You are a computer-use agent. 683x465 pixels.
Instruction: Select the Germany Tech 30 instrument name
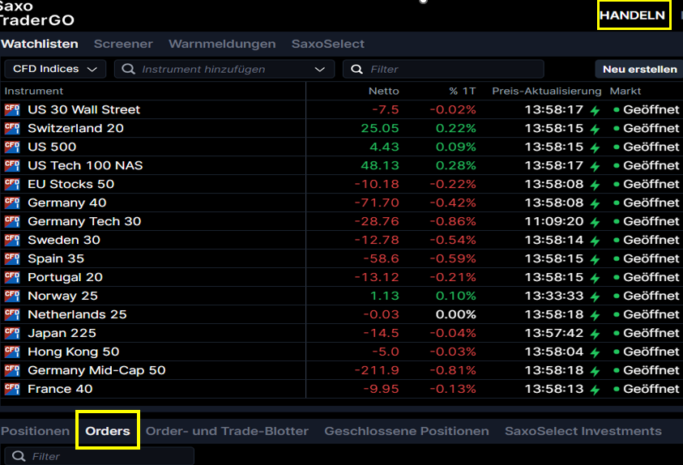(x=84, y=222)
